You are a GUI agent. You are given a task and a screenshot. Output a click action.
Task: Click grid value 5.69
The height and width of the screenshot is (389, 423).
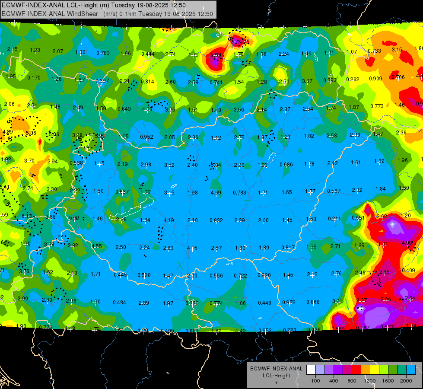[x=74, y=218]
